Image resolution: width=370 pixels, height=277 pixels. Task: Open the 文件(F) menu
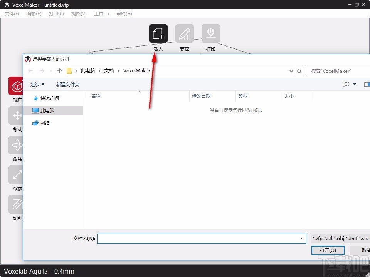12,14
